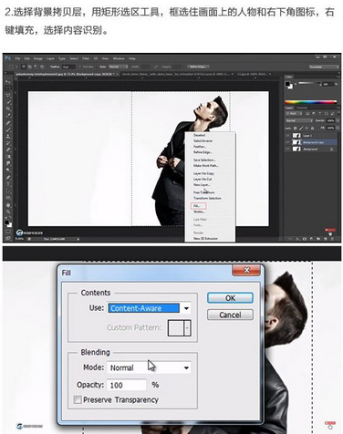Open the File menu

pos(17,58)
